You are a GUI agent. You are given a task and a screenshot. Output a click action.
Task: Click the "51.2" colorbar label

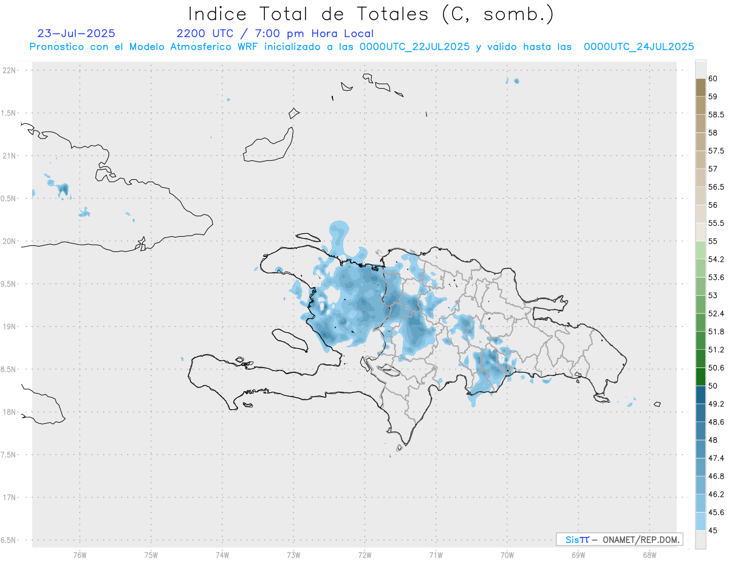tap(716, 350)
